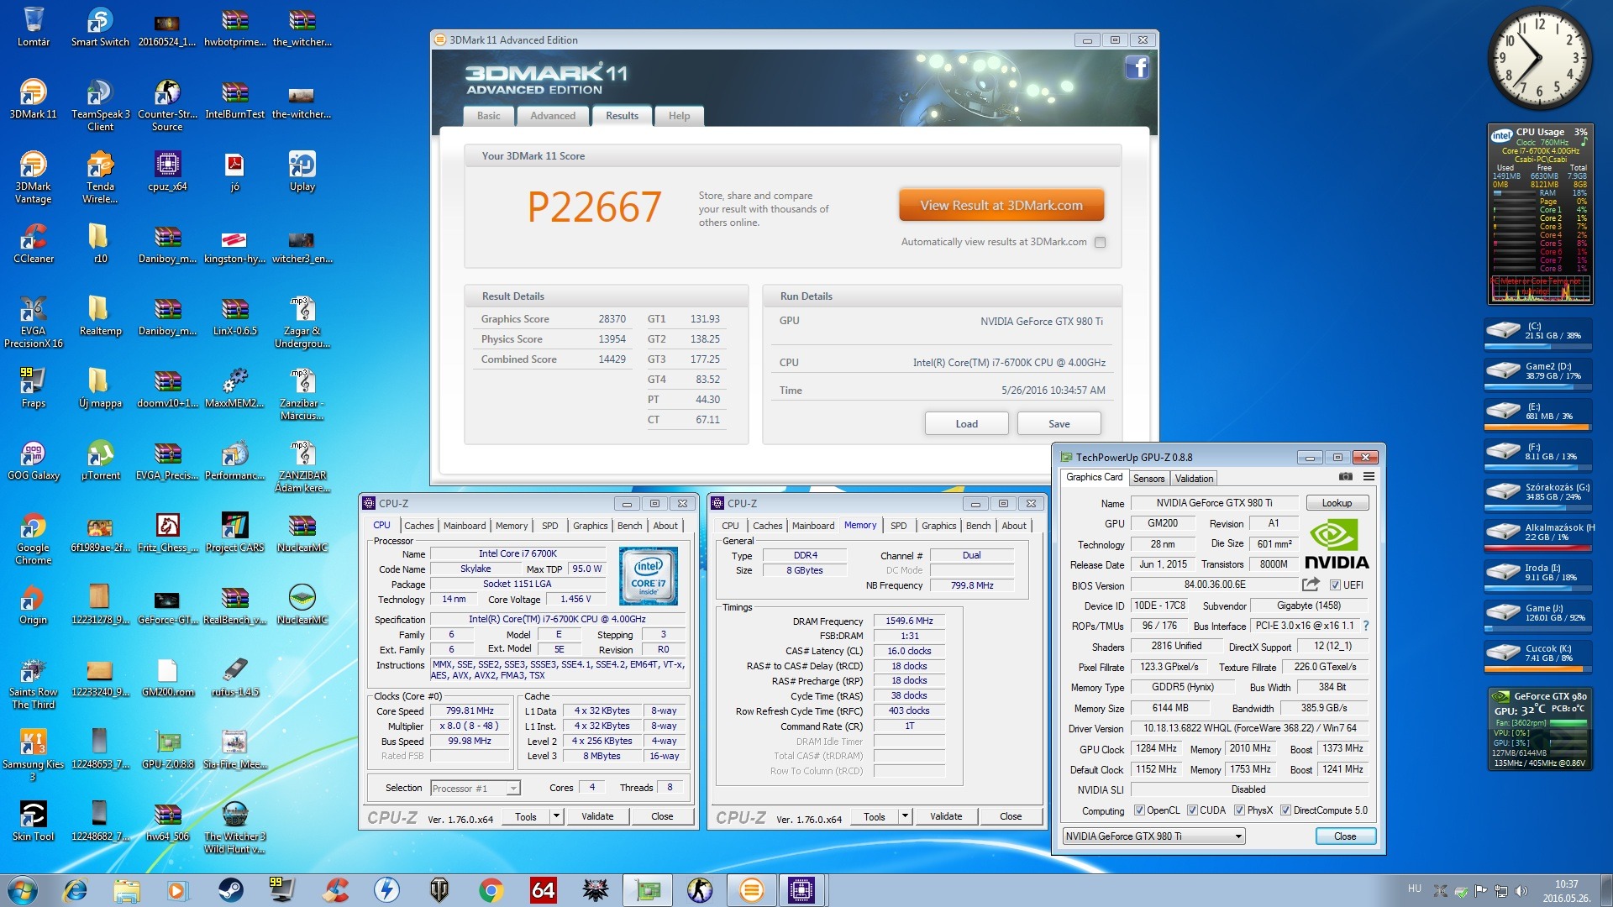1613x907 pixels.
Task: Open Help tab in 3DMark 11
Action: tap(679, 116)
